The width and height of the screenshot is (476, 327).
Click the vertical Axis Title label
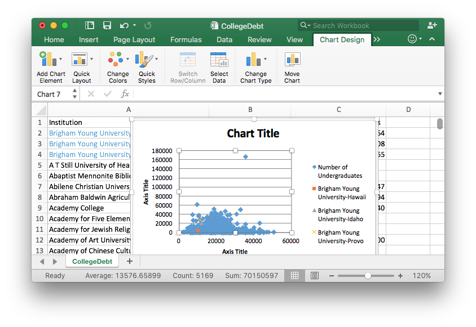click(146, 192)
